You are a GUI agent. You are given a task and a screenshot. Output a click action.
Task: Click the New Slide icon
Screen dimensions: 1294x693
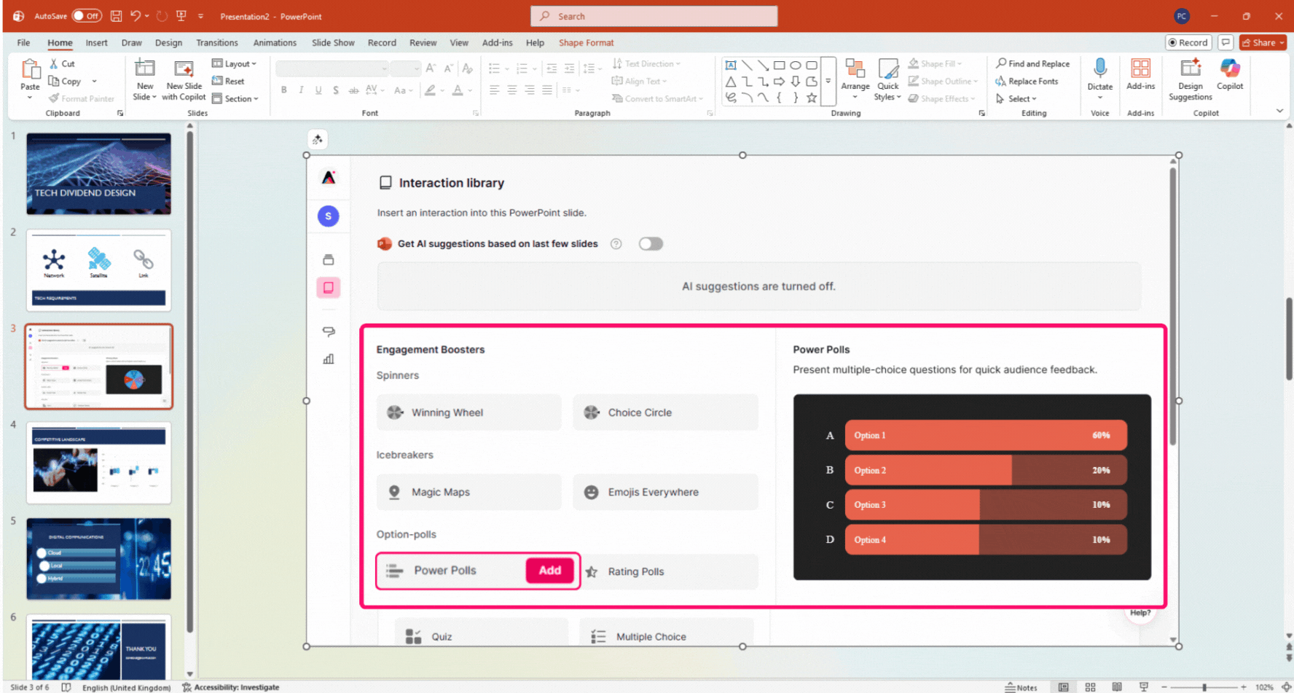(x=145, y=69)
